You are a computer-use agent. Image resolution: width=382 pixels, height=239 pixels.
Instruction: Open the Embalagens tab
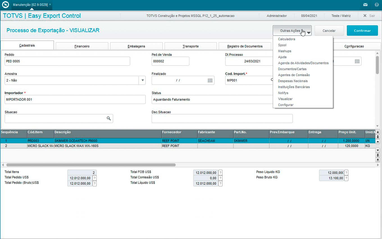pos(136,46)
